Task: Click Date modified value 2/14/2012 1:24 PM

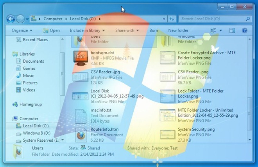Action: (97, 155)
